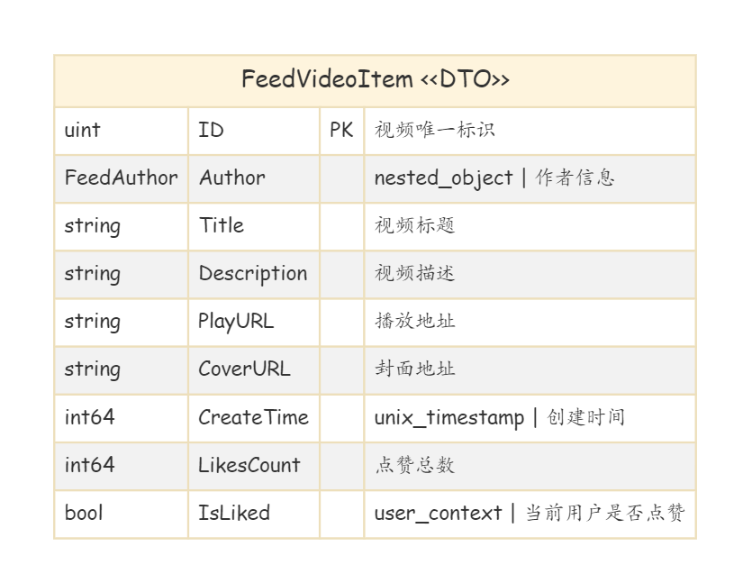The image size is (752, 583).
Task: Click the CreateTime field cell
Action: (x=254, y=418)
